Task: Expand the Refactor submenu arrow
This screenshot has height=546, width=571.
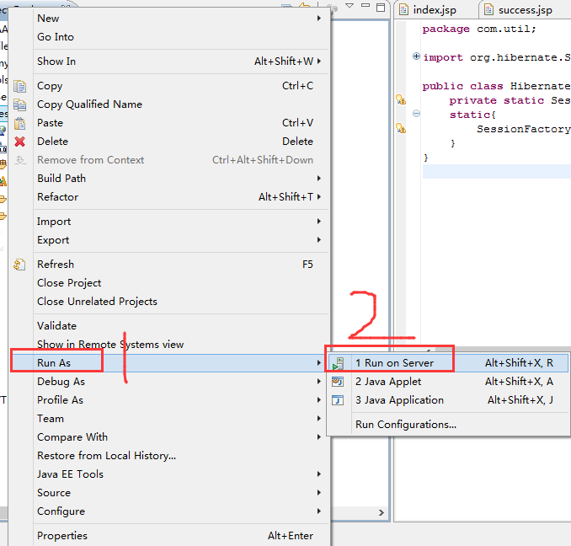Action: 319,196
